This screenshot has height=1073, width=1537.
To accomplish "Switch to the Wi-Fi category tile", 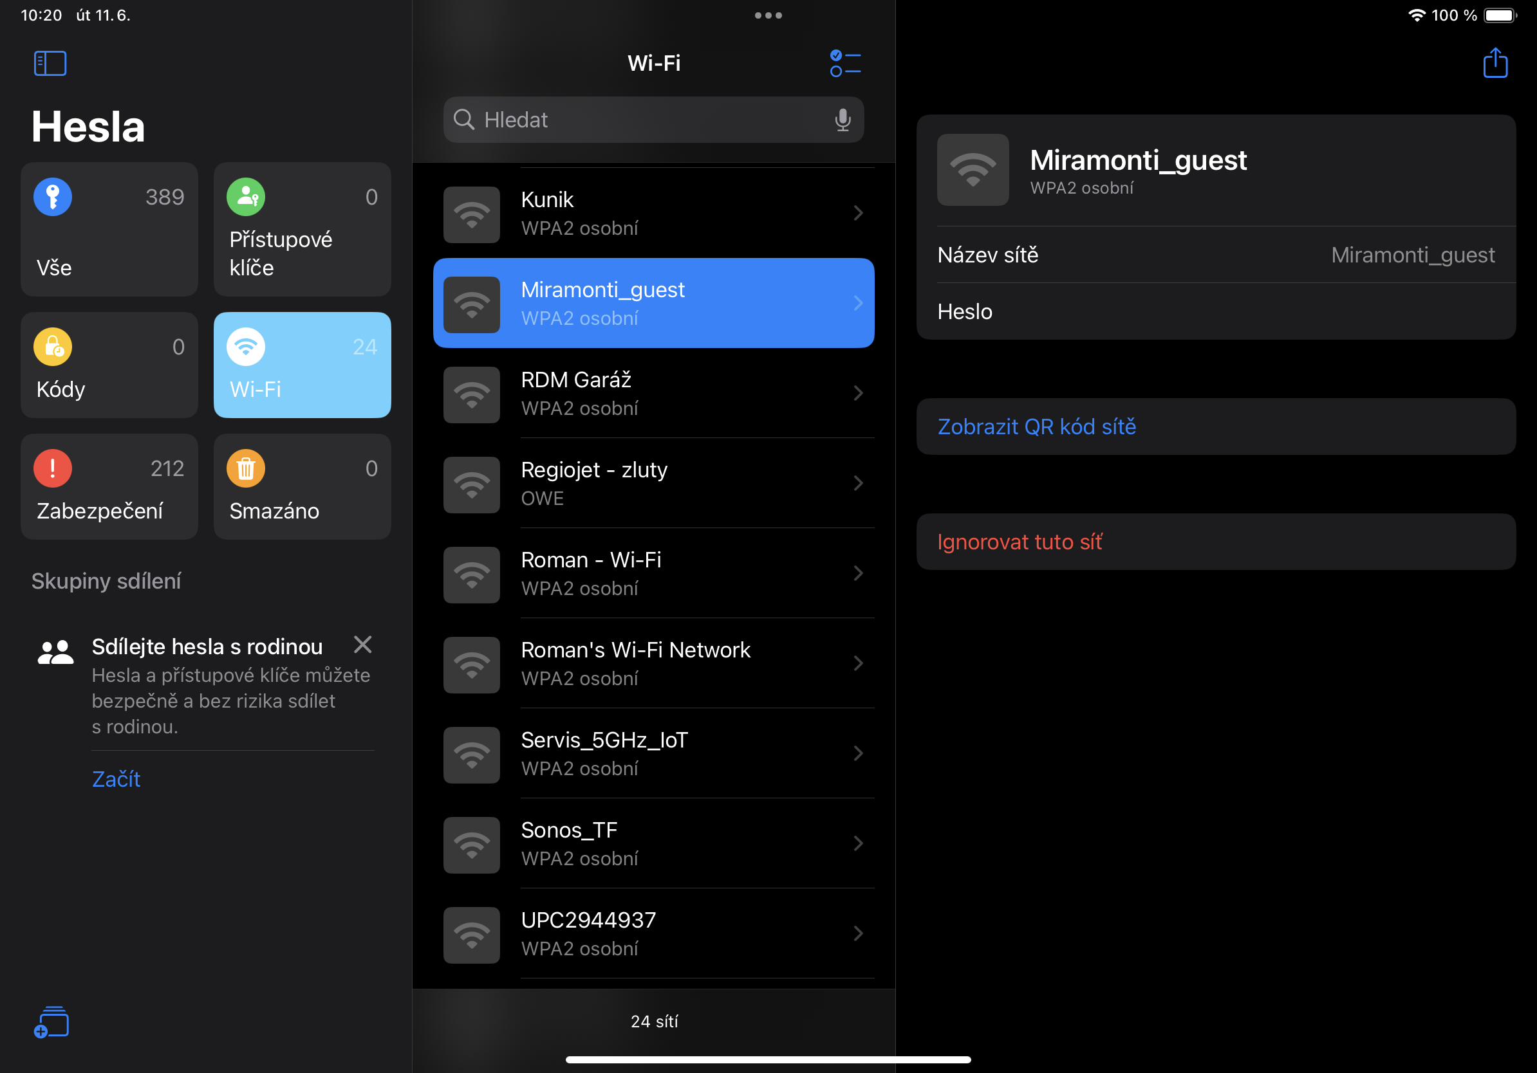I will click(302, 365).
